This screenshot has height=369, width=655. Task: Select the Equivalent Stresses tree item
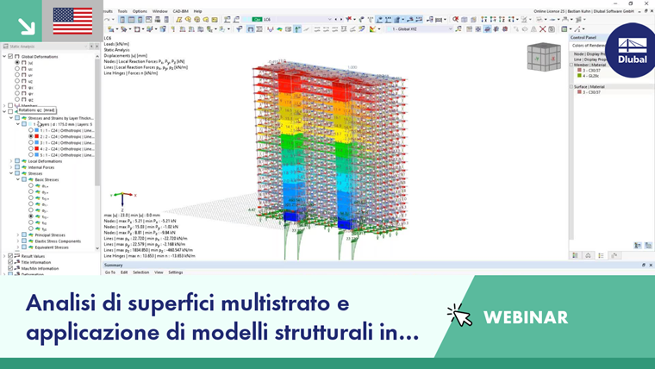[52, 247]
